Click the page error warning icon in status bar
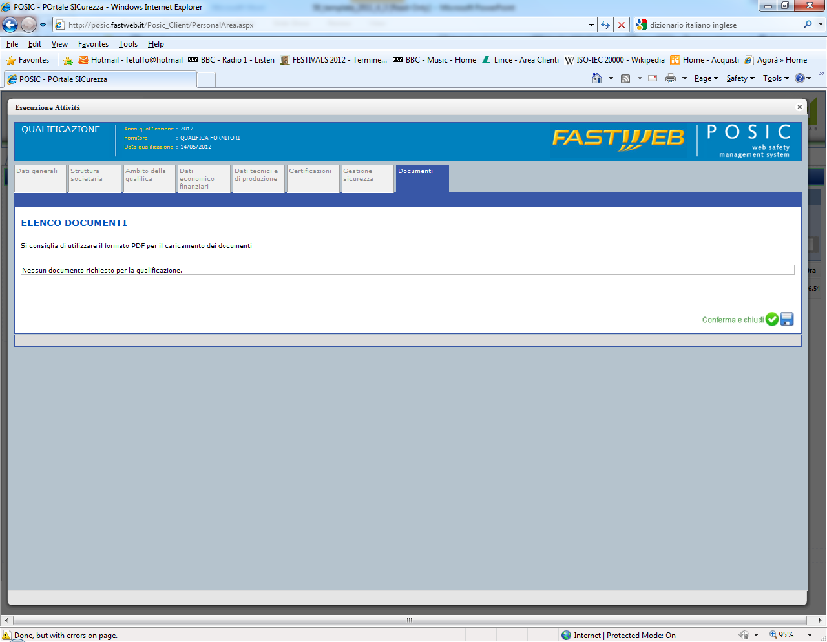This screenshot has height=642, width=827. (x=6, y=636)
